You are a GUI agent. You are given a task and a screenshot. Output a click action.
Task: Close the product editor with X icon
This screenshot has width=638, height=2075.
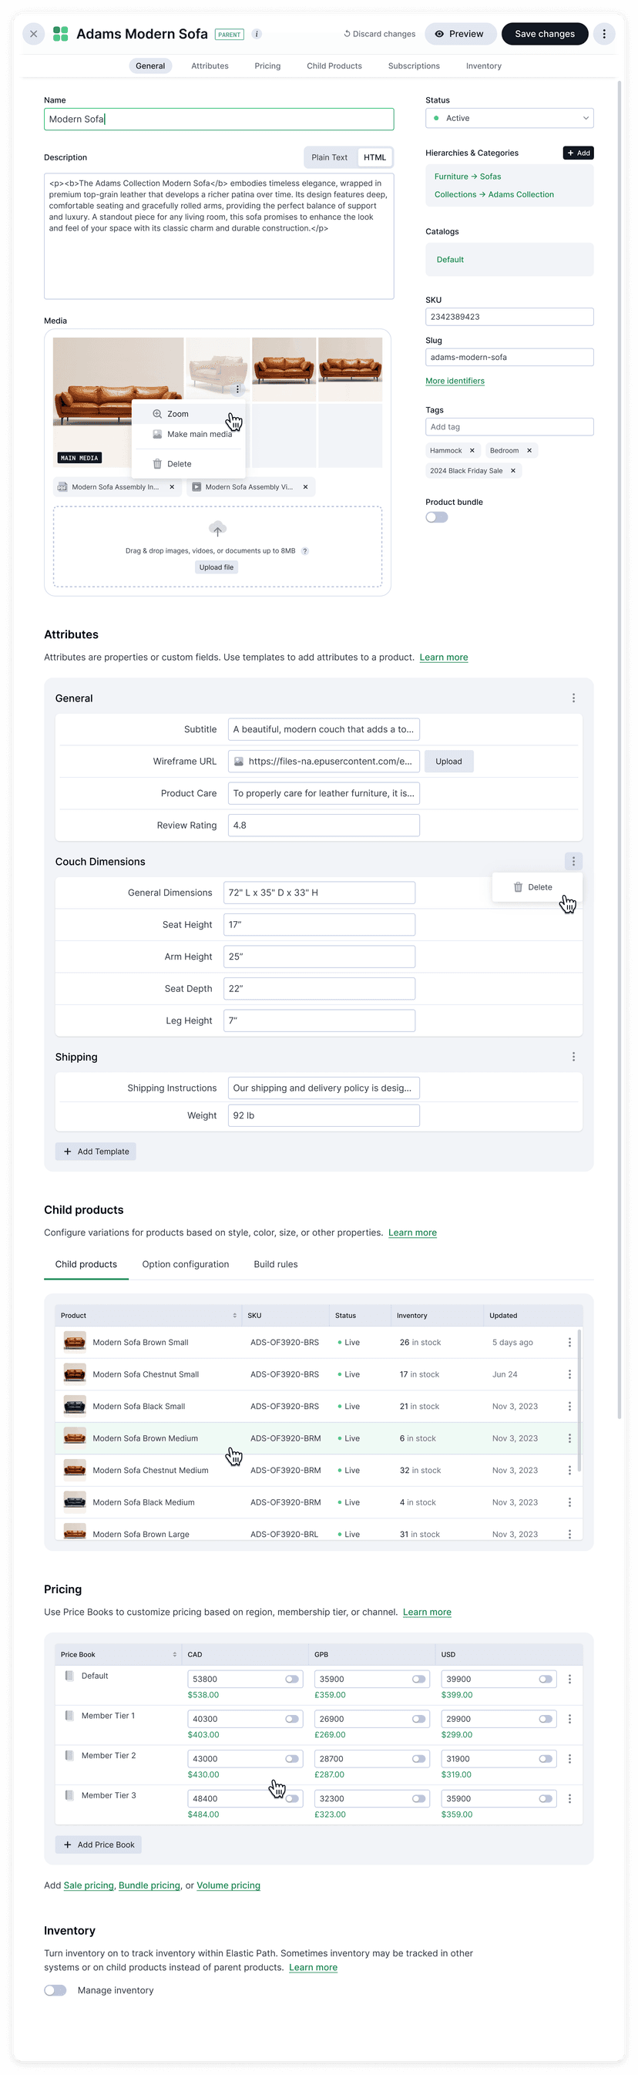33,34
